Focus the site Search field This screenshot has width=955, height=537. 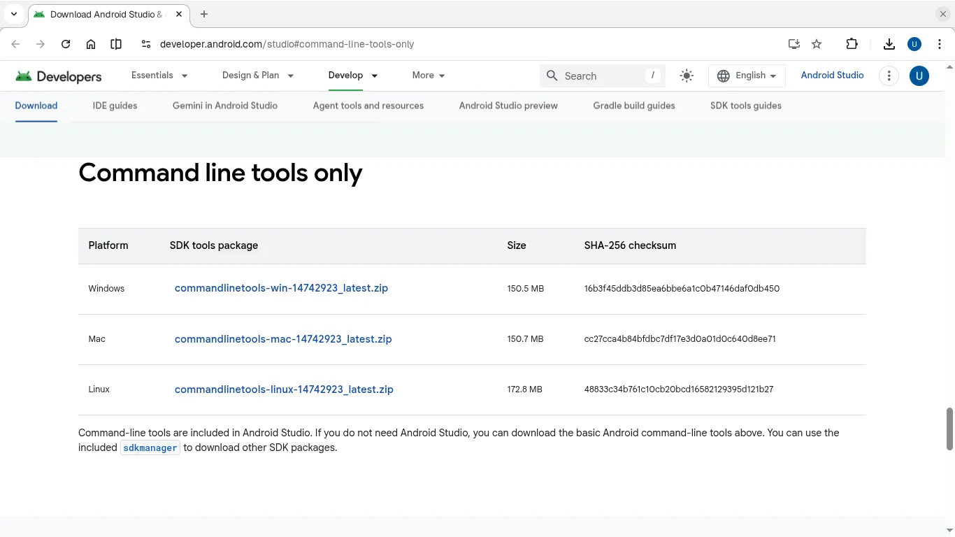click(603, 76)
